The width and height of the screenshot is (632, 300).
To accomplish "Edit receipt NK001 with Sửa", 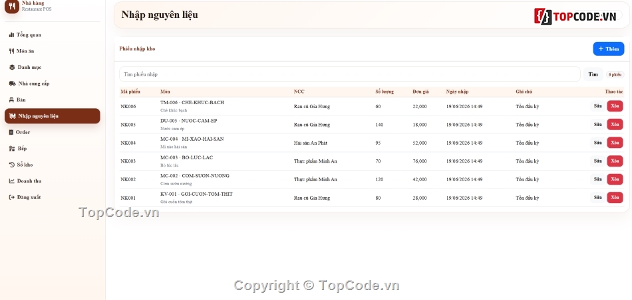I will (598, 197).
